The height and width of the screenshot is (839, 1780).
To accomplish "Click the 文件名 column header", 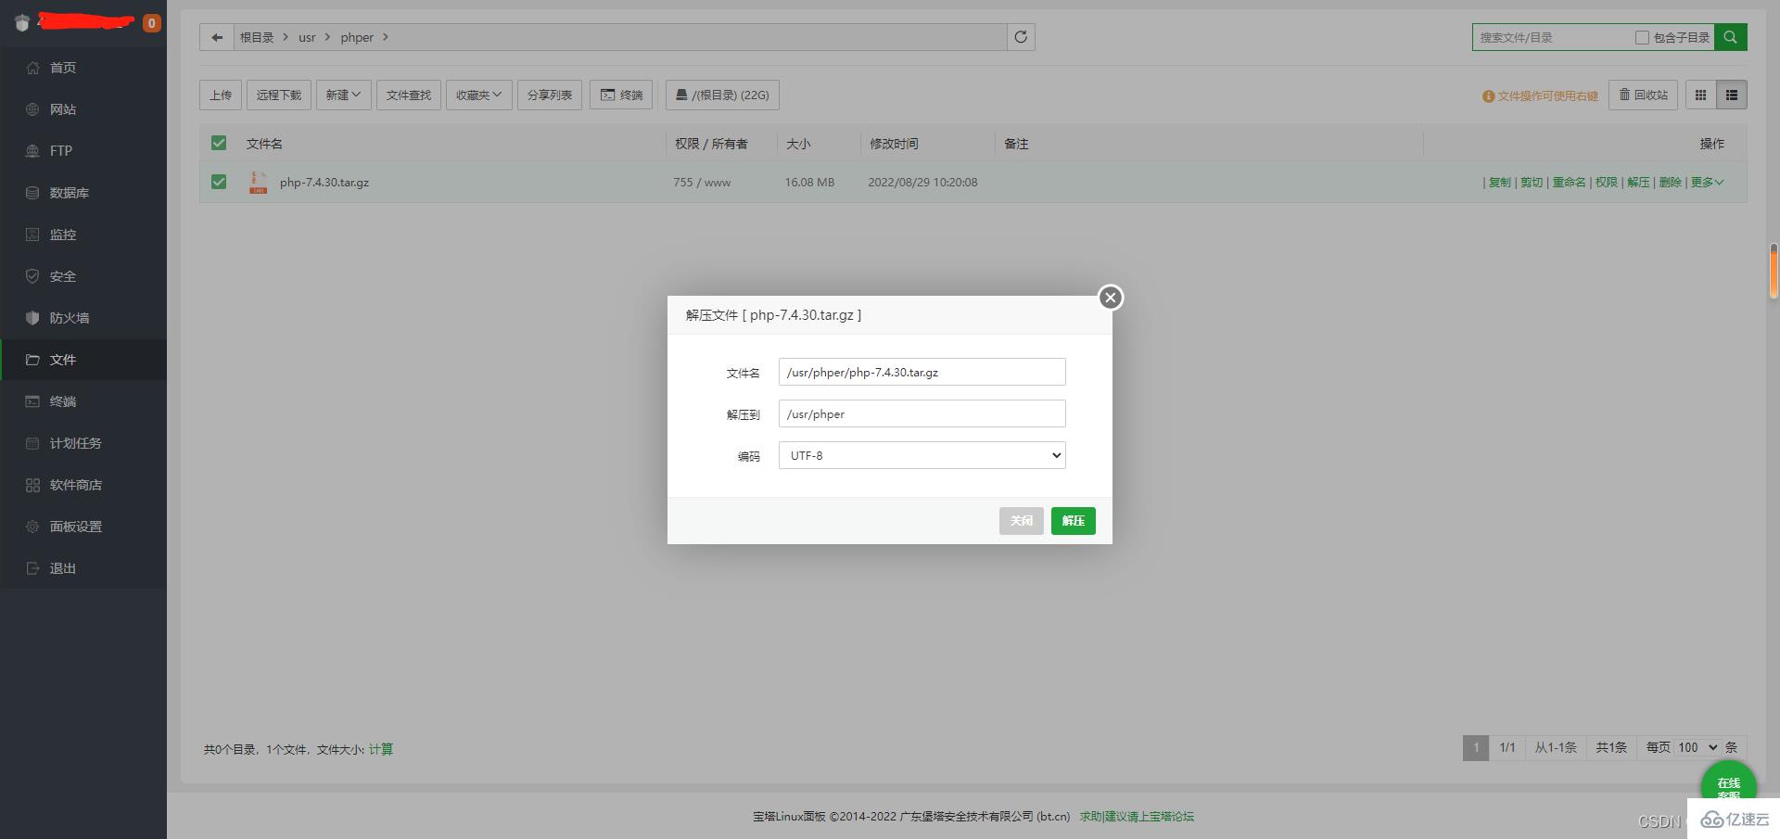I will (264, 144).
